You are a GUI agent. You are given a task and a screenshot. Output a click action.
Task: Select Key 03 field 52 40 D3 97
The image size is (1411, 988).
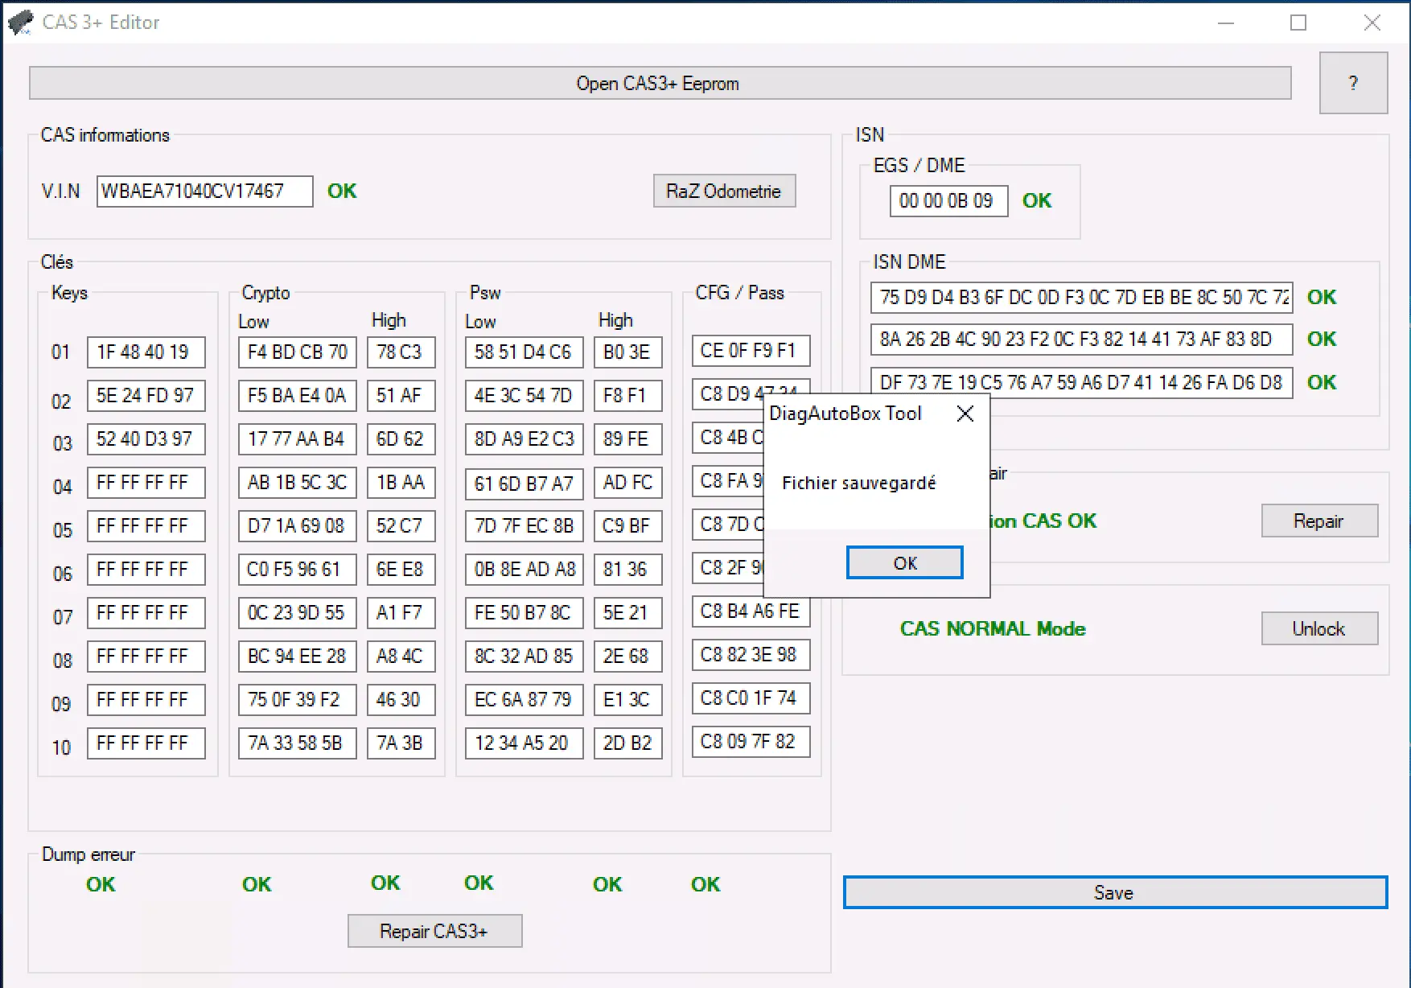pyautogui.click(x=146, y=438)
